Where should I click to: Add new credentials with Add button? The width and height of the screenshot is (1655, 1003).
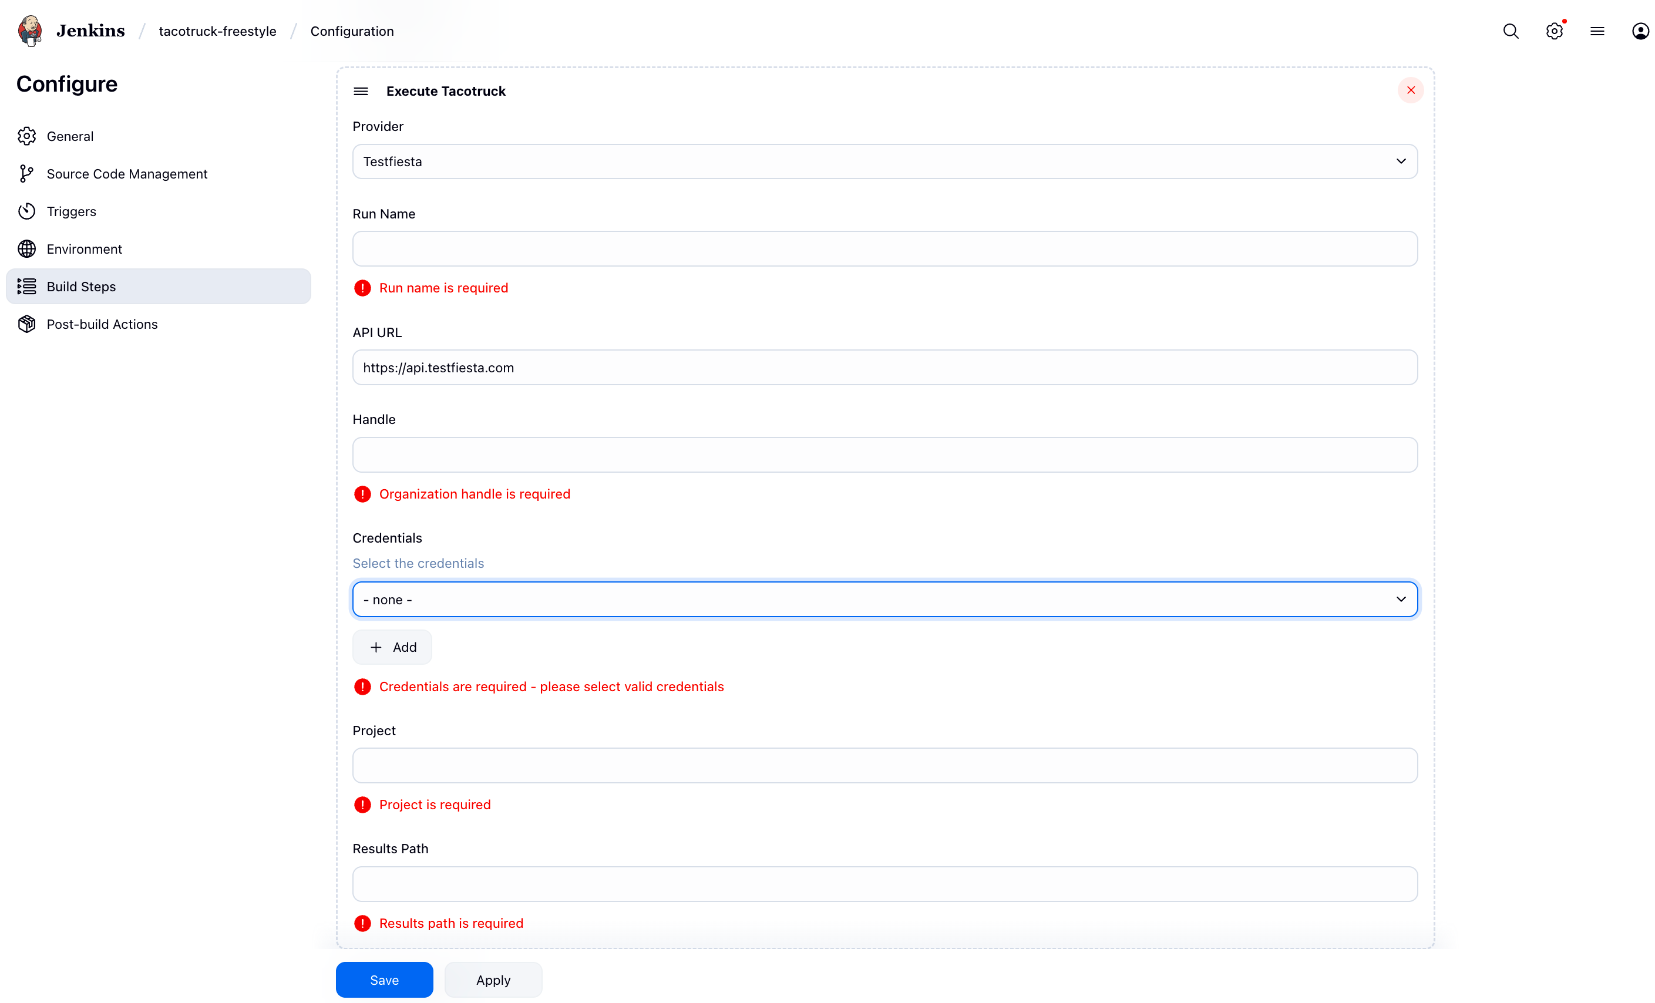392,647
